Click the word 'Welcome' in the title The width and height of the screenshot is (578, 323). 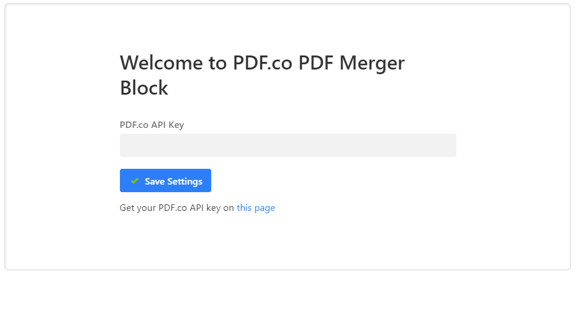[x=161, y=63]
